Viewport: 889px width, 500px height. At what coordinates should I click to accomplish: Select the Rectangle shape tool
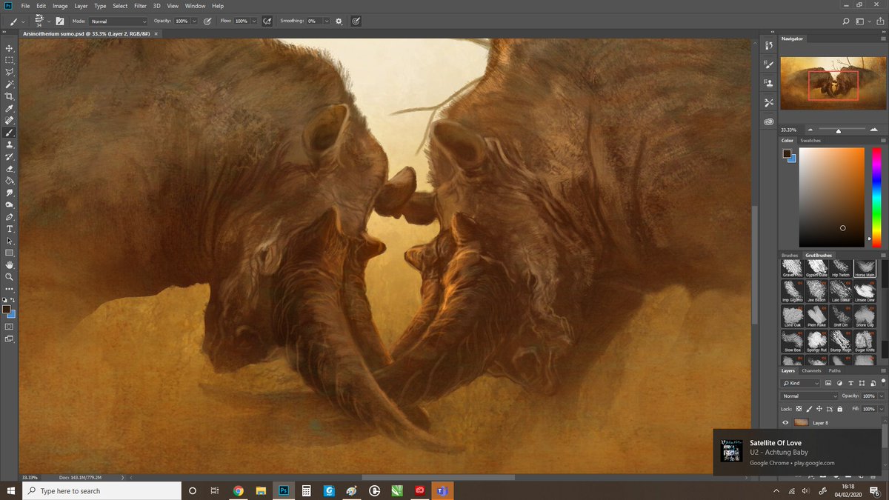pos(10,253)
